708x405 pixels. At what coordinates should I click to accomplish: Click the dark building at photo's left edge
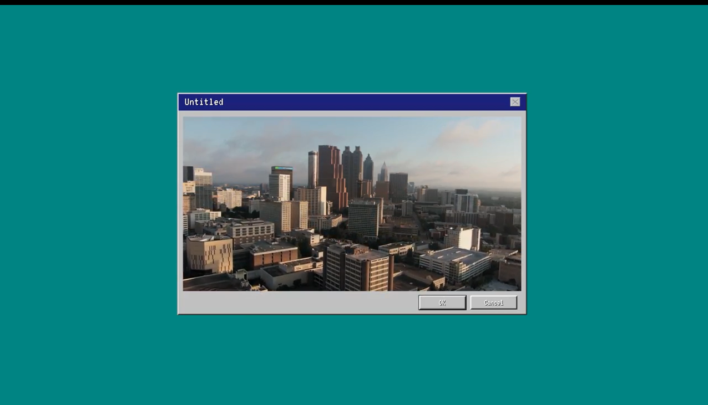(188, 173)
